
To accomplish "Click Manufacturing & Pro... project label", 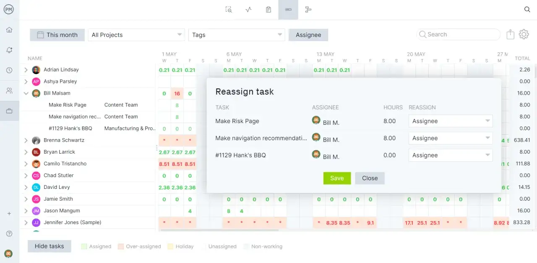I will 130,129.
